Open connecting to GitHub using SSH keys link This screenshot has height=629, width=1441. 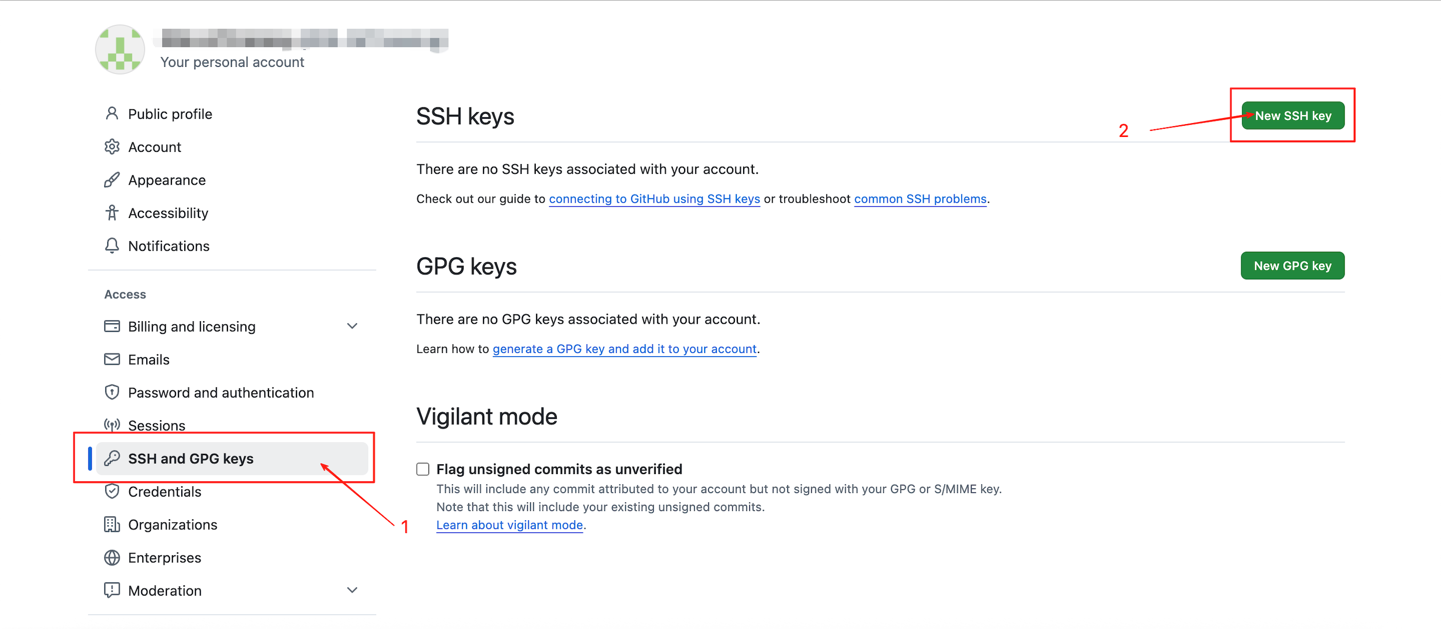[654, 199]
